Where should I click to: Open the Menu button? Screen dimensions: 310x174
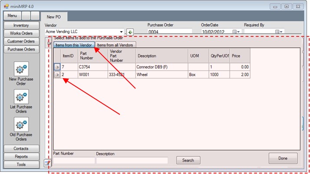(12, 16)
